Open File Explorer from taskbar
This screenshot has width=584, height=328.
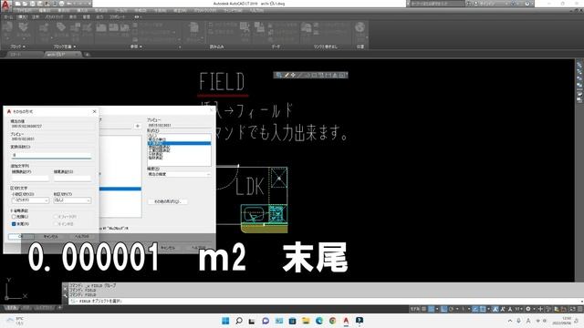click(x=306, y=321)
